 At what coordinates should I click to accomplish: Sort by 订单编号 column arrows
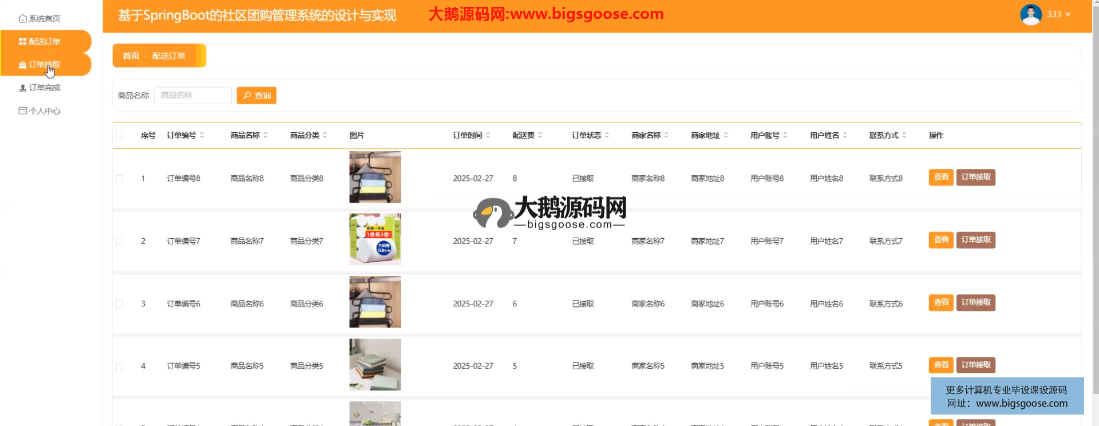pyautogui.click(x=202, y=135)
